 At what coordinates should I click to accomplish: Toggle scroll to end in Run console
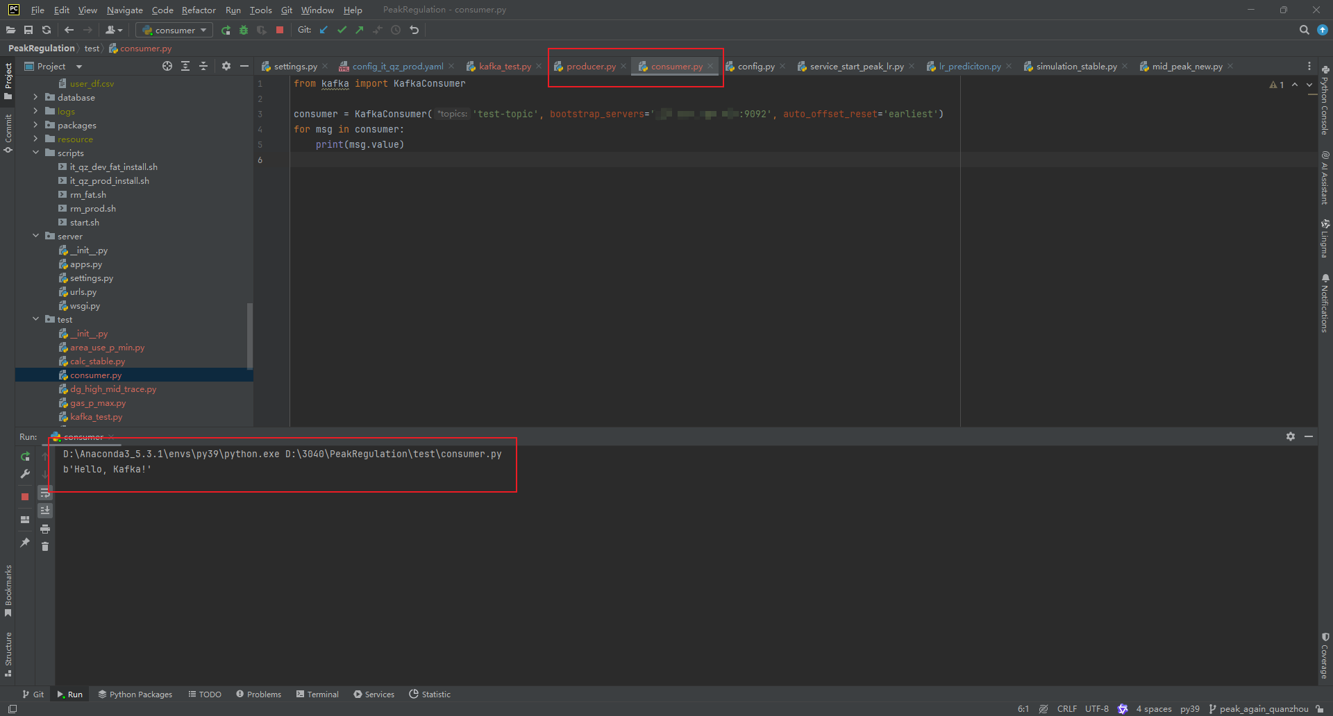click(x=45, y=511)
